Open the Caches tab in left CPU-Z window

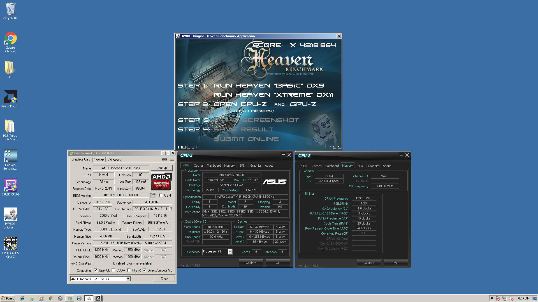(199, 166)
